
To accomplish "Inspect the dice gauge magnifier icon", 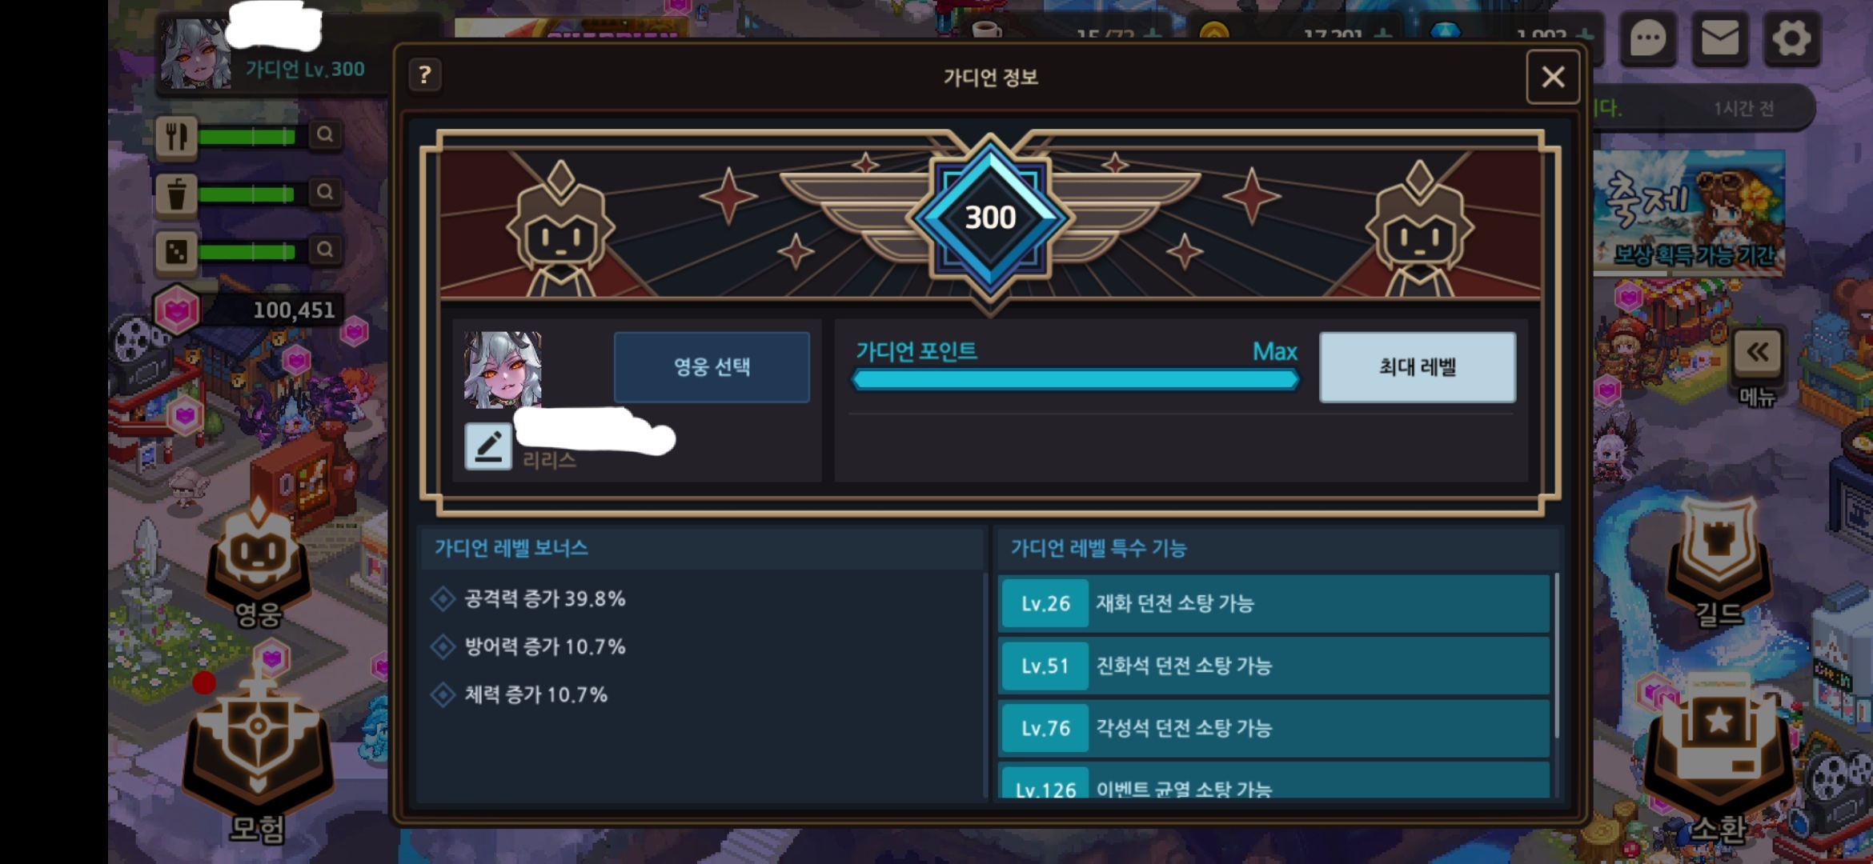I will click(x=324, y=250).
